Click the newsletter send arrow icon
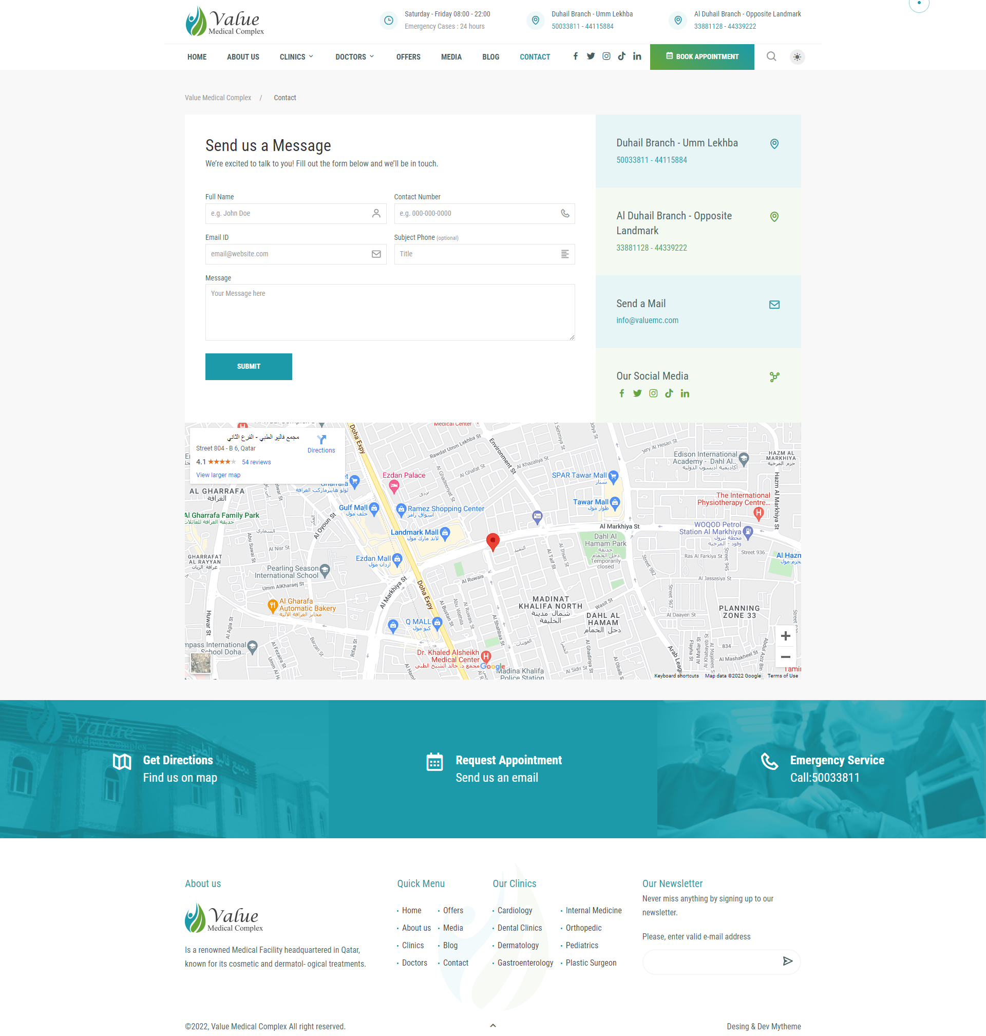Image resolution: width=986 pixels, height=1036 pixels. (x=787, y=961)
